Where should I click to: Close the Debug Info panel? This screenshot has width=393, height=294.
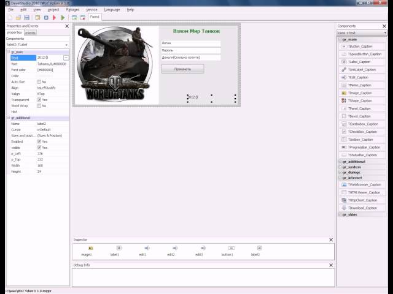[331, 265]
